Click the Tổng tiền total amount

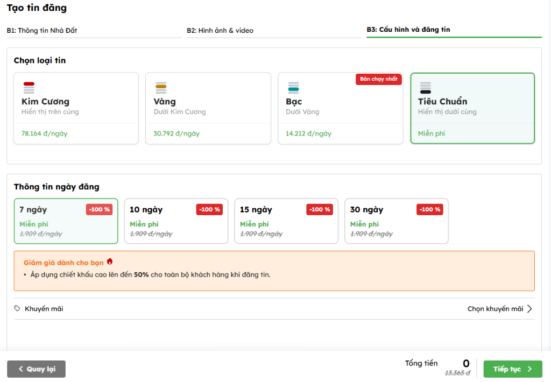(x=466, y=364)
